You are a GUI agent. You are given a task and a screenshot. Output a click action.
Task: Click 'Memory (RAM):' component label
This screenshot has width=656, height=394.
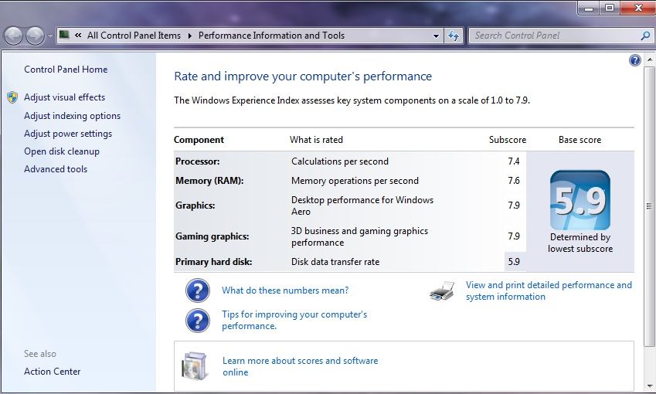pyautogui.click(x=209, y=181)
